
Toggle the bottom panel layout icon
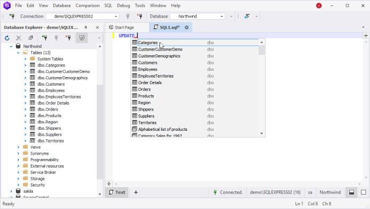351,192
